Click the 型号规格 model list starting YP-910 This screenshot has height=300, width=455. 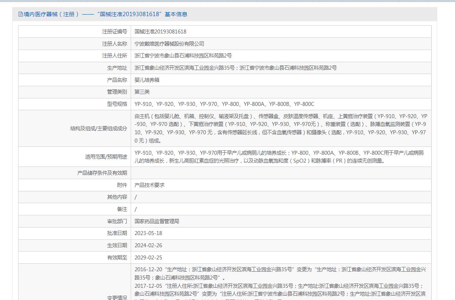[x=224, y=104]
